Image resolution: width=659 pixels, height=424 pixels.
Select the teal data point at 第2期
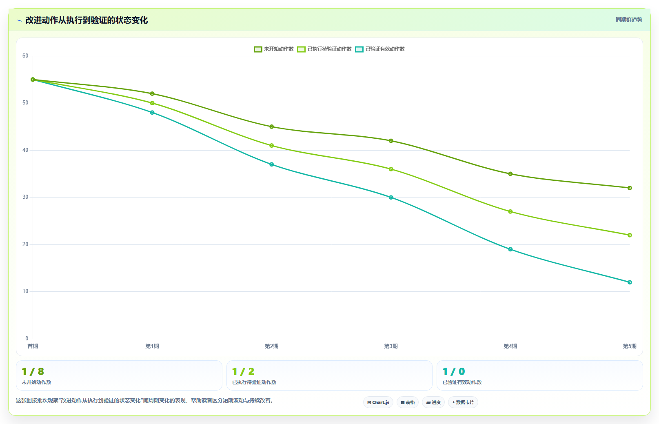(272, 164)
